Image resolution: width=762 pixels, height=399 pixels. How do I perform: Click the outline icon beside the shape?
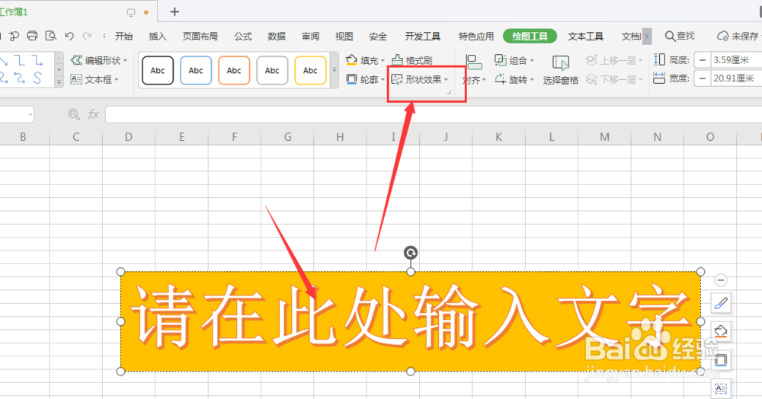721,359
